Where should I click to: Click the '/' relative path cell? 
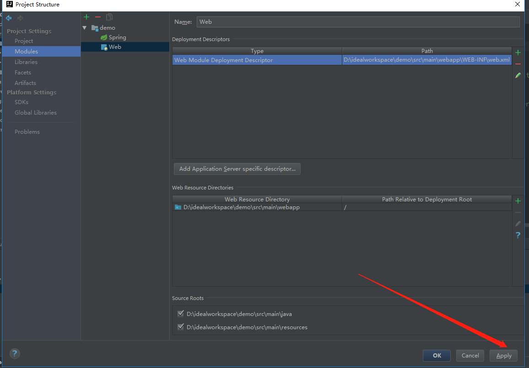pyautogui.click(x=427, y=207)
